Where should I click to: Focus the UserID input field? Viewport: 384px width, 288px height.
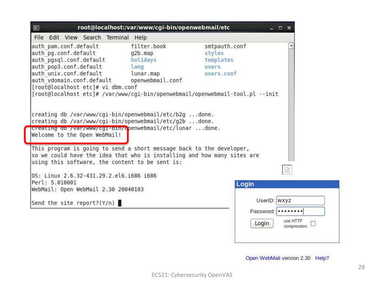click(300, 200)
